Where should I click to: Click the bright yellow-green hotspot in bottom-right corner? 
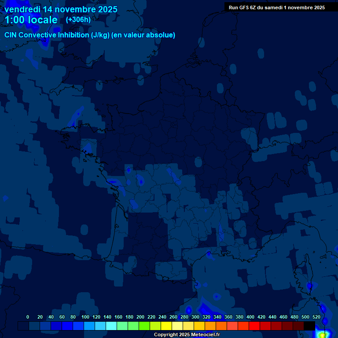point(322,335)
